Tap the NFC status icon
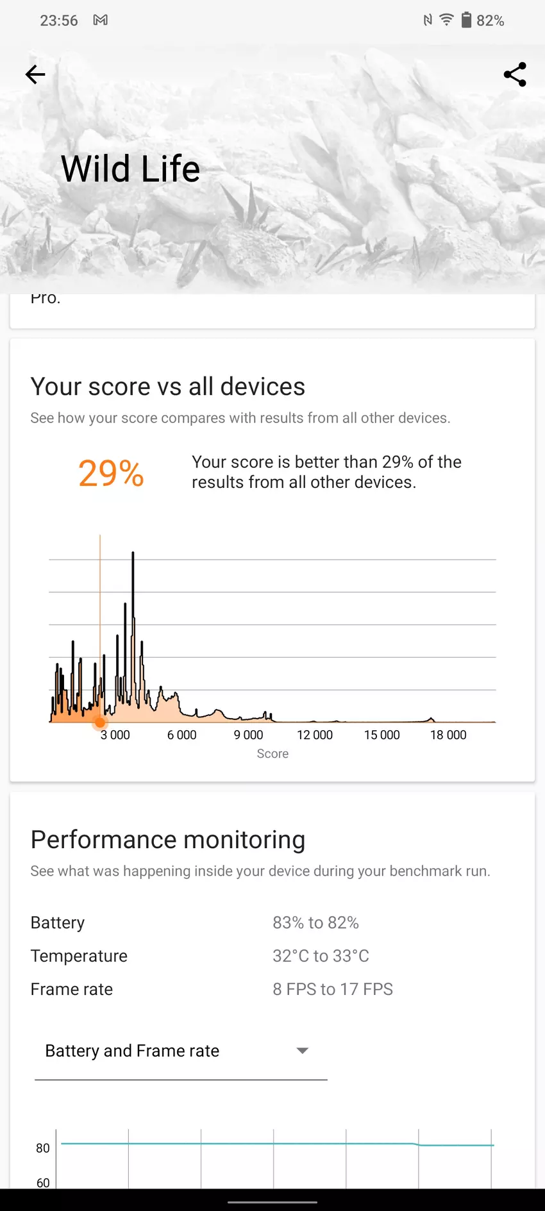 point(428,21)
